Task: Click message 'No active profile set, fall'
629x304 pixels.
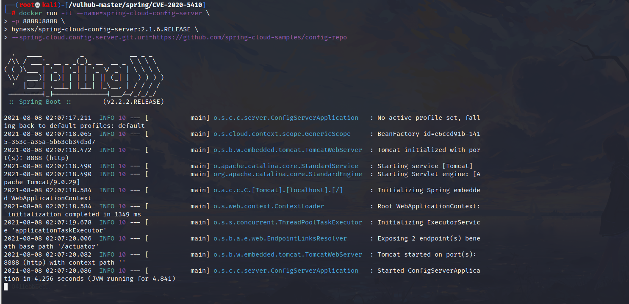Action: [429, 118]
